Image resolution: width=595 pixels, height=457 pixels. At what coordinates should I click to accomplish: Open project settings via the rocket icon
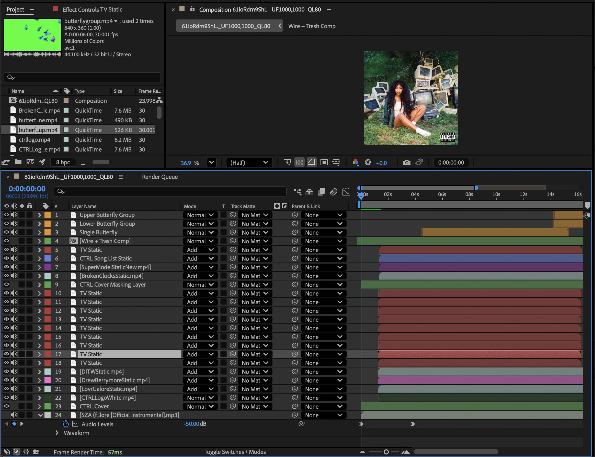click(x=42, y=162)
